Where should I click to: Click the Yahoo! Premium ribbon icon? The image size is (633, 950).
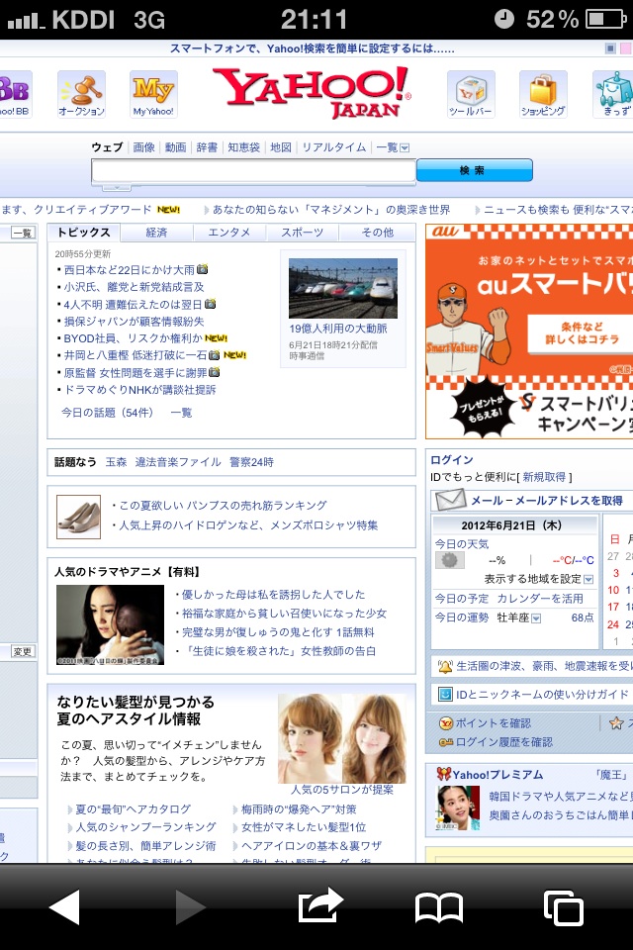point(444,774)
